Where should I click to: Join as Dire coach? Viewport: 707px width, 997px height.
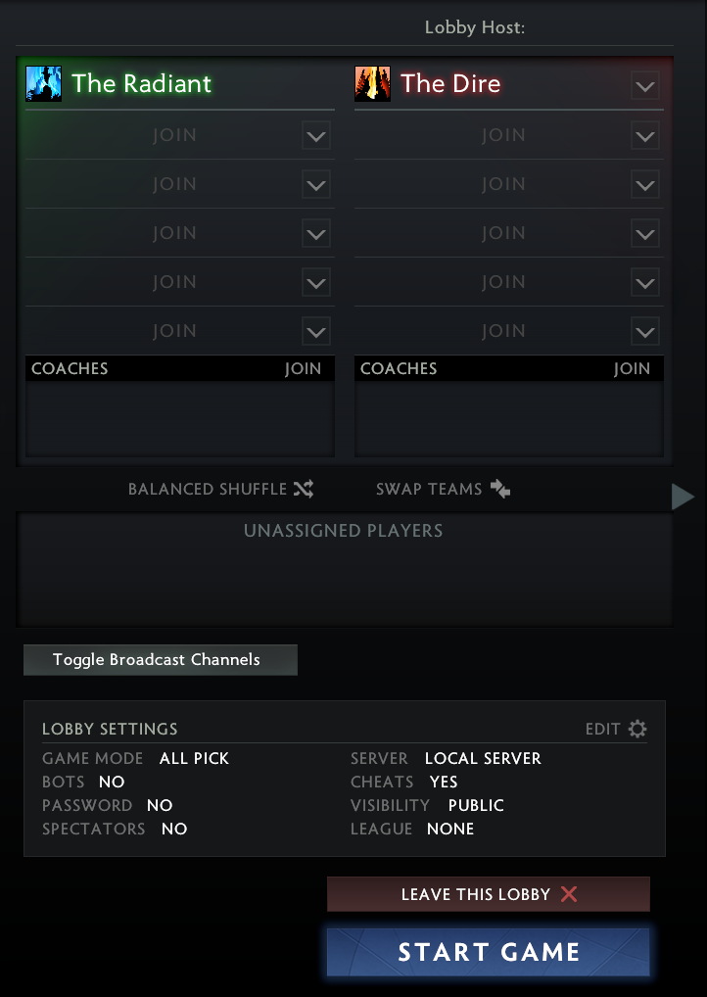(632, 369)
